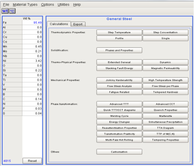
Task: Click the General Steel title
Action: point(119,19)
